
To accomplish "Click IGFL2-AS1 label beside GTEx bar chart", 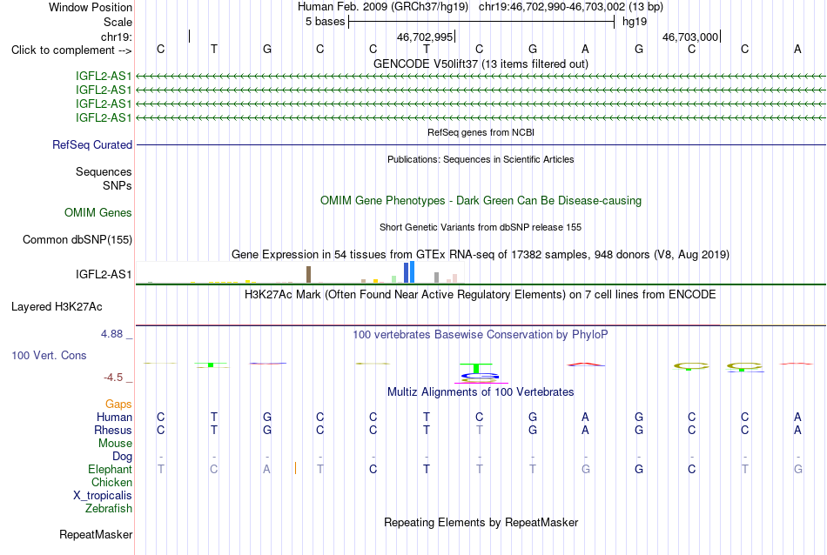I will pos(104,274).
